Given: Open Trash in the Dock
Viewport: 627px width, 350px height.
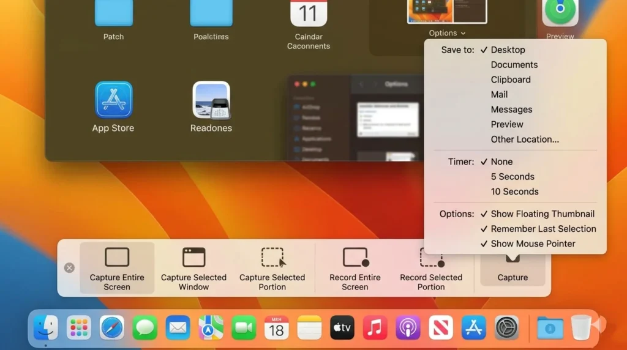Looking at the screenshot, I should pos(580,327).
